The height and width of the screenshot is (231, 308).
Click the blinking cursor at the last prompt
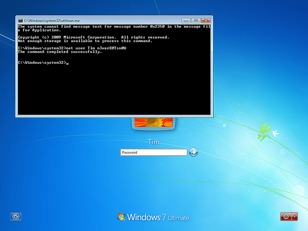click(x=67, y=63)
